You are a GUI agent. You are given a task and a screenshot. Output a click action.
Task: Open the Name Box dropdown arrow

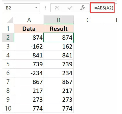click(36, 8)
